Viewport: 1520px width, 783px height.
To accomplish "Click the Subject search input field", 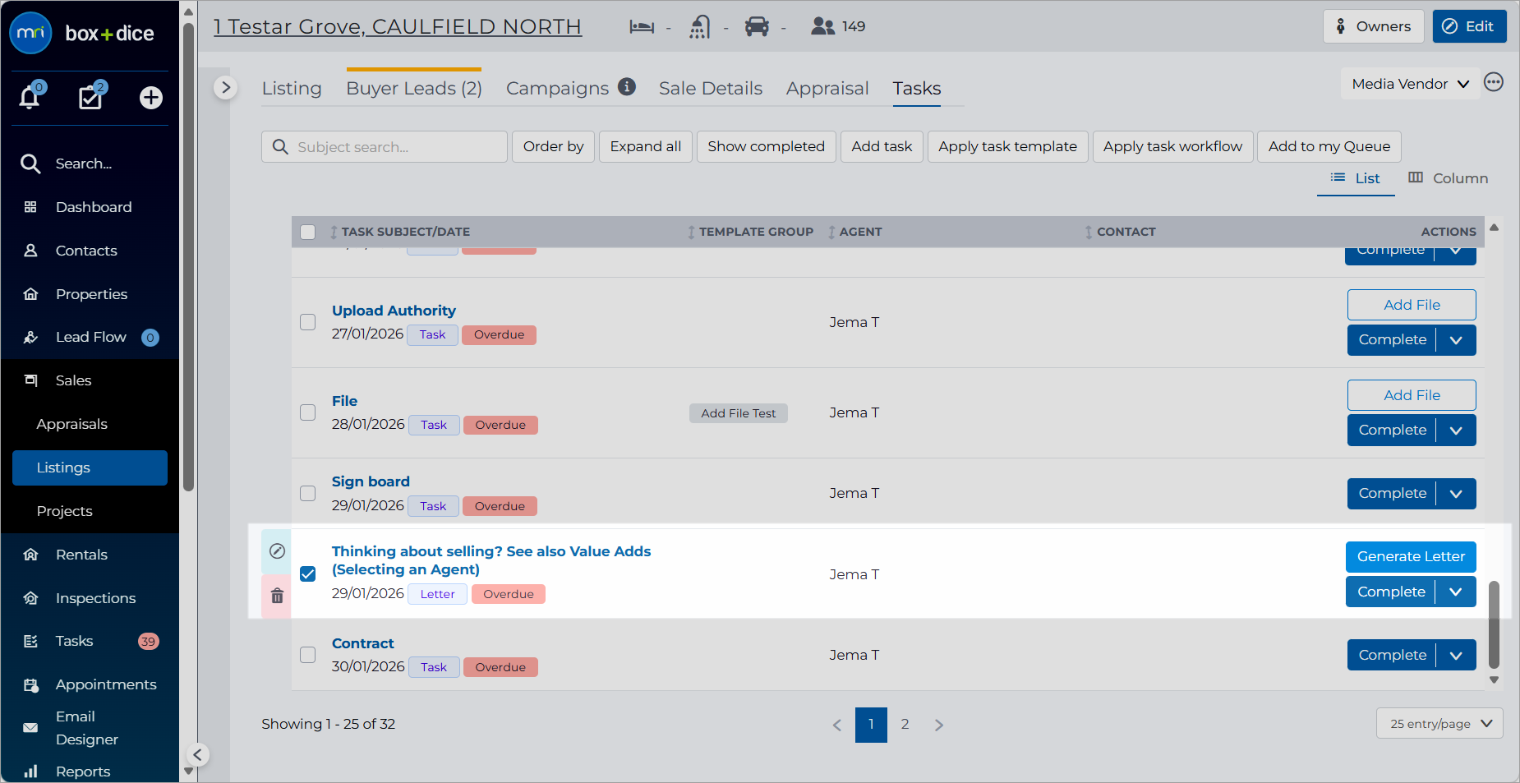I will coord(385,146).
